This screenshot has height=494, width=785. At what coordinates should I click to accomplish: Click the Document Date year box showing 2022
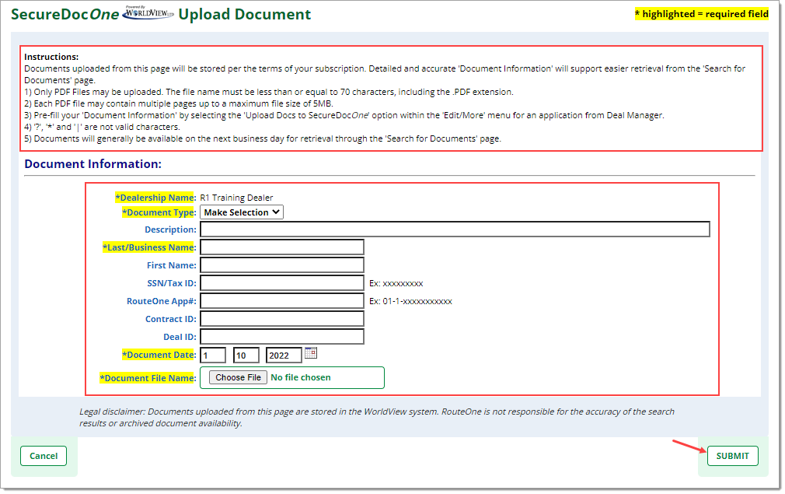pyautogui.click(x=284, y=356)
